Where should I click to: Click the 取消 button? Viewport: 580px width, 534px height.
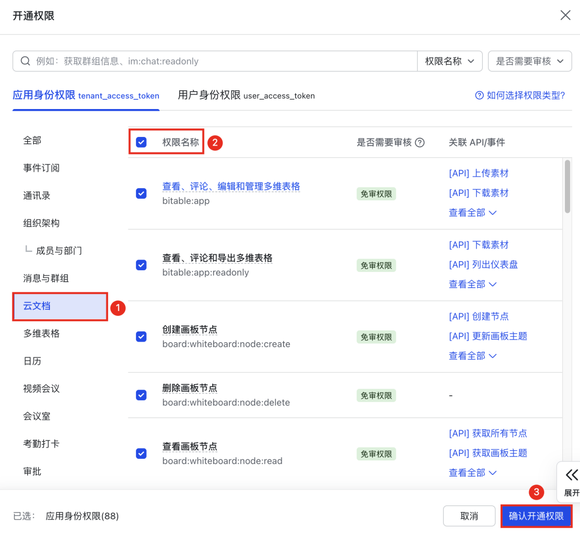point(469,516)
